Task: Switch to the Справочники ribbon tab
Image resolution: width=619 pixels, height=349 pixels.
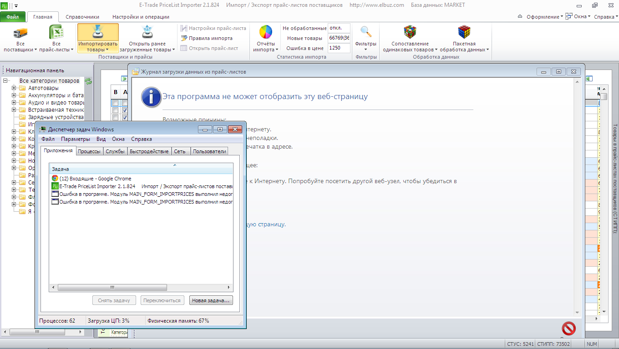Action: pos(82,17)
